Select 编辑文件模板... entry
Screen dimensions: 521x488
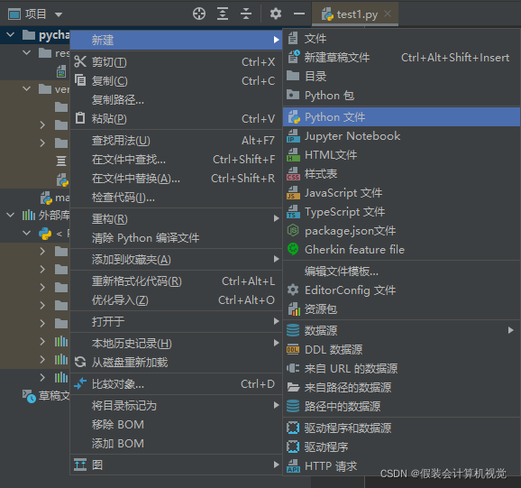pos(401,272)
